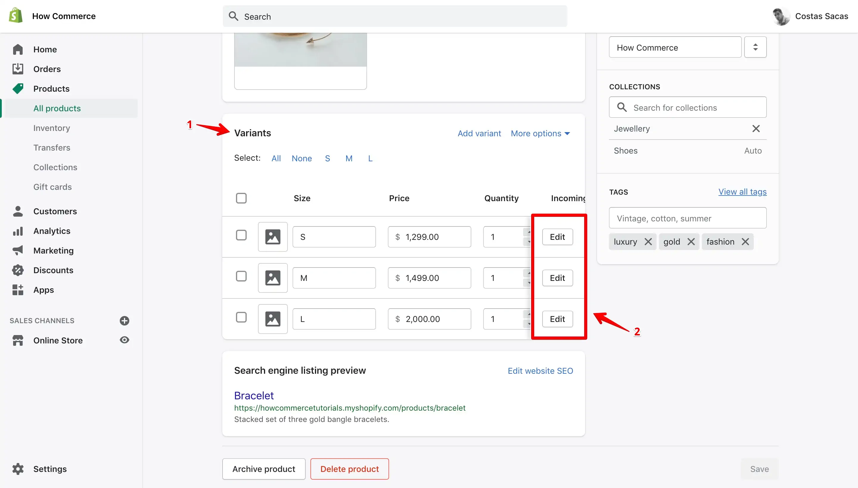Expand the More options dropdown

pos(540,133)
